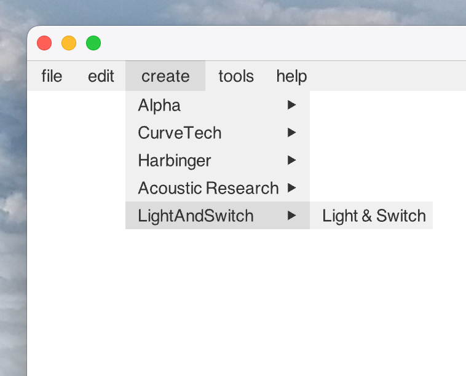Expand the CurveTech submenu arrow
466x376 pixels.
(x=292, y=133)
